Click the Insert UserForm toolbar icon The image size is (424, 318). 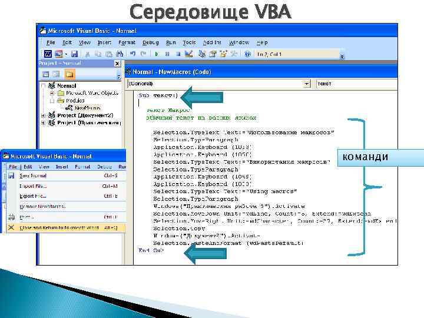58,54
